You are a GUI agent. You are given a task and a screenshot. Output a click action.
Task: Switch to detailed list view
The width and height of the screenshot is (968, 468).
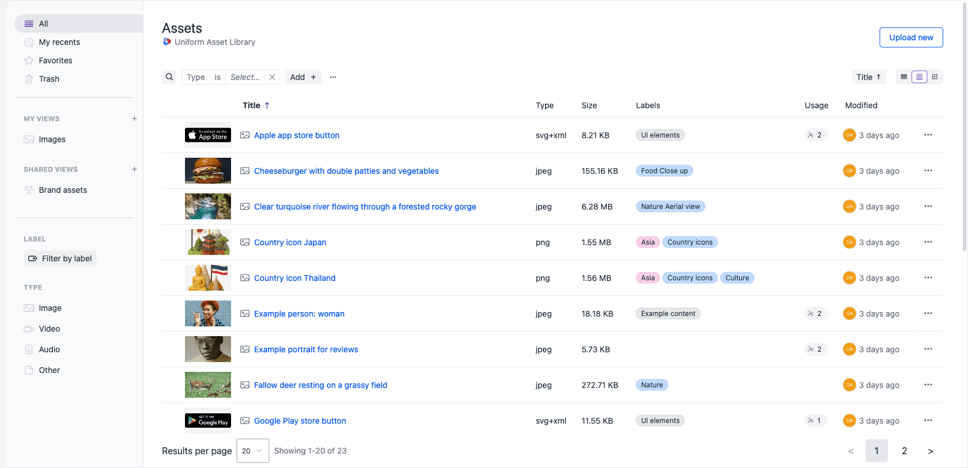tap(920, 77)
